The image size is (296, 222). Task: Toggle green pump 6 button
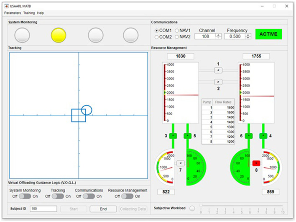point(249,136)
